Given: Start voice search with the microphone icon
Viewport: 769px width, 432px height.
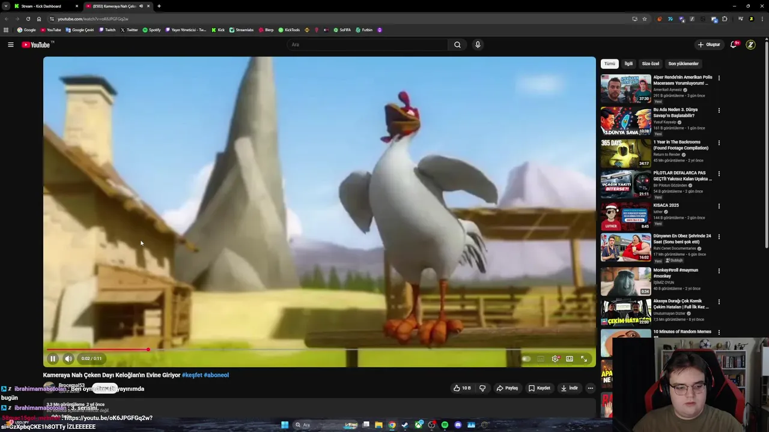Looking at the screenshot, I should [x=478, y=44].
